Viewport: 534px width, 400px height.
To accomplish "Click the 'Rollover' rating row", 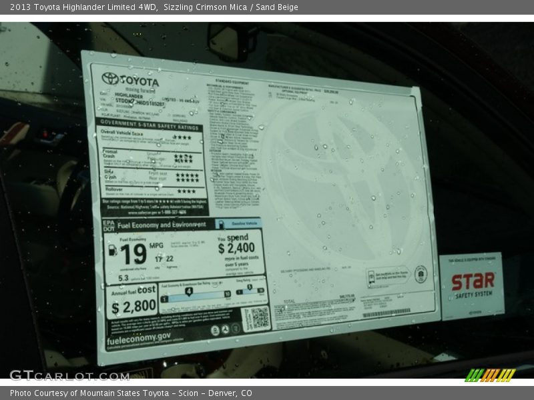I will [x=154, y=191].
